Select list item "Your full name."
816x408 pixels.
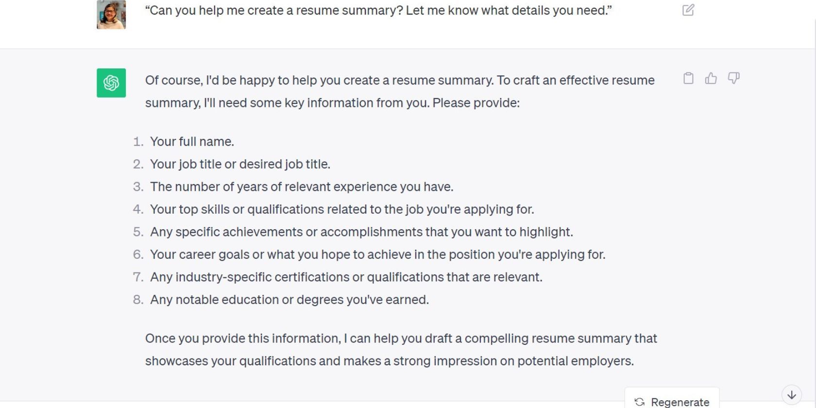(x=192, y=141)
